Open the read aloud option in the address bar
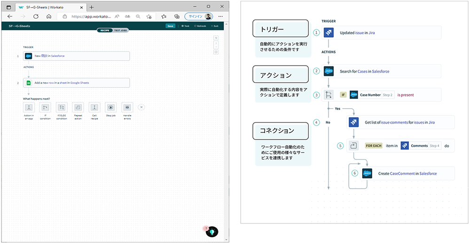Viewport: 470px width, 244px height. (x=117, y=16)
